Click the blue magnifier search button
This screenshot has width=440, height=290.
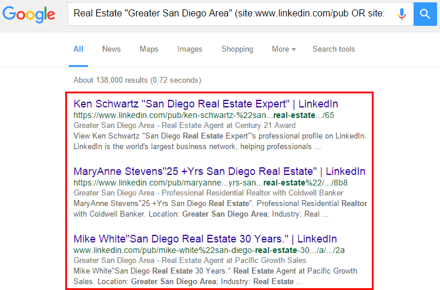[x=425, y=14]
